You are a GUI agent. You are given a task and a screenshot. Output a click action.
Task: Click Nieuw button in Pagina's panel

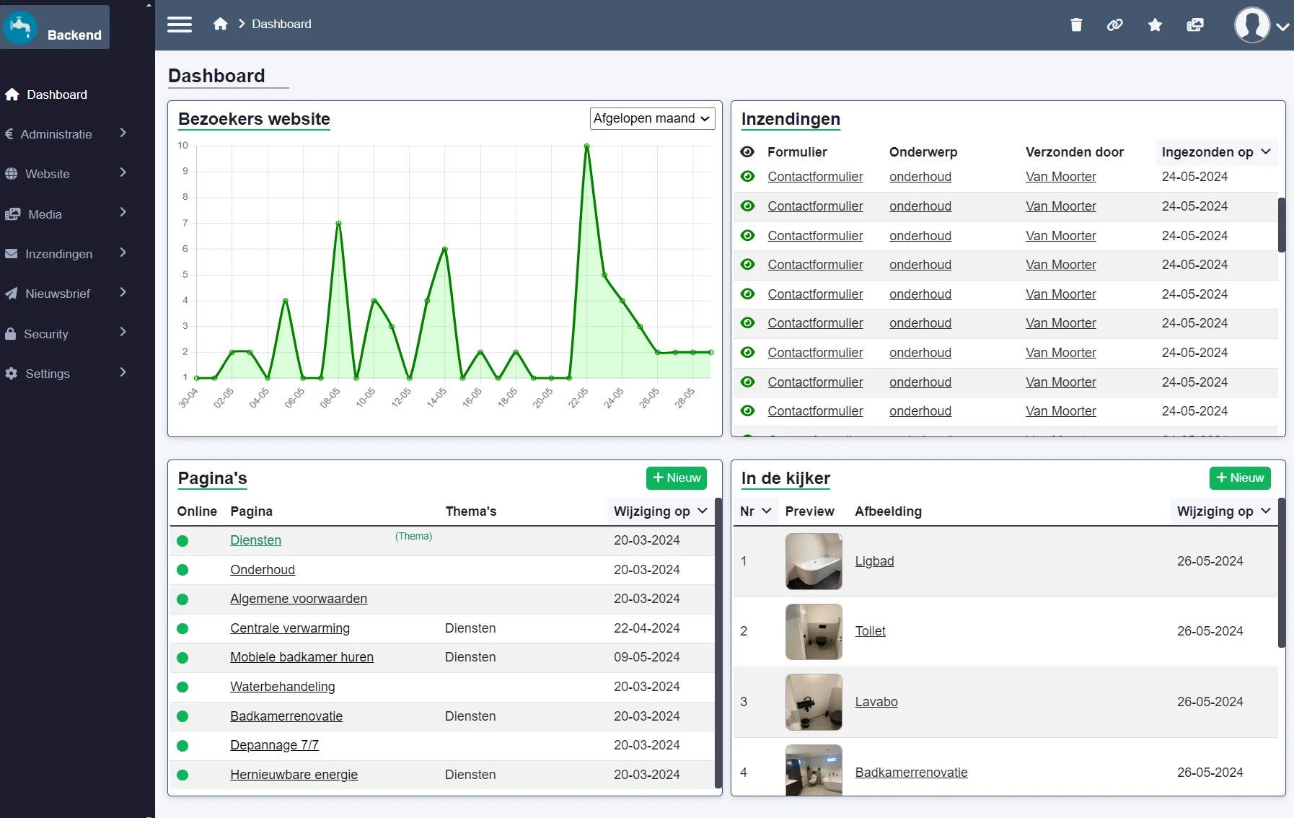coord(676,478)
